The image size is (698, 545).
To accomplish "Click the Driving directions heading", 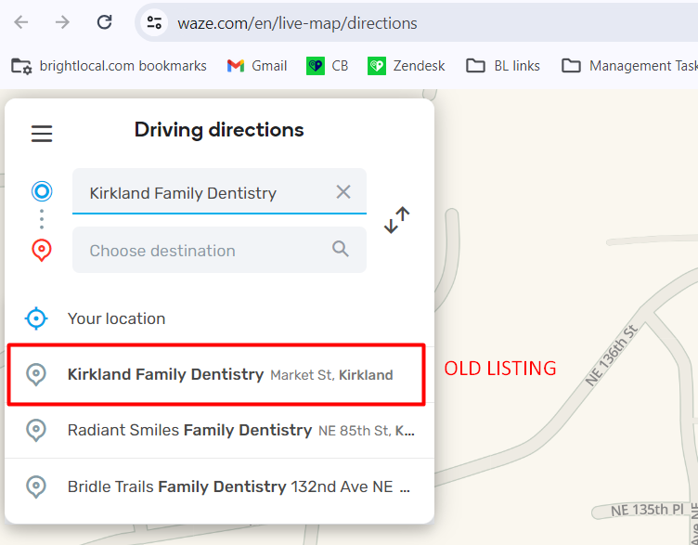I will point(219,130).
